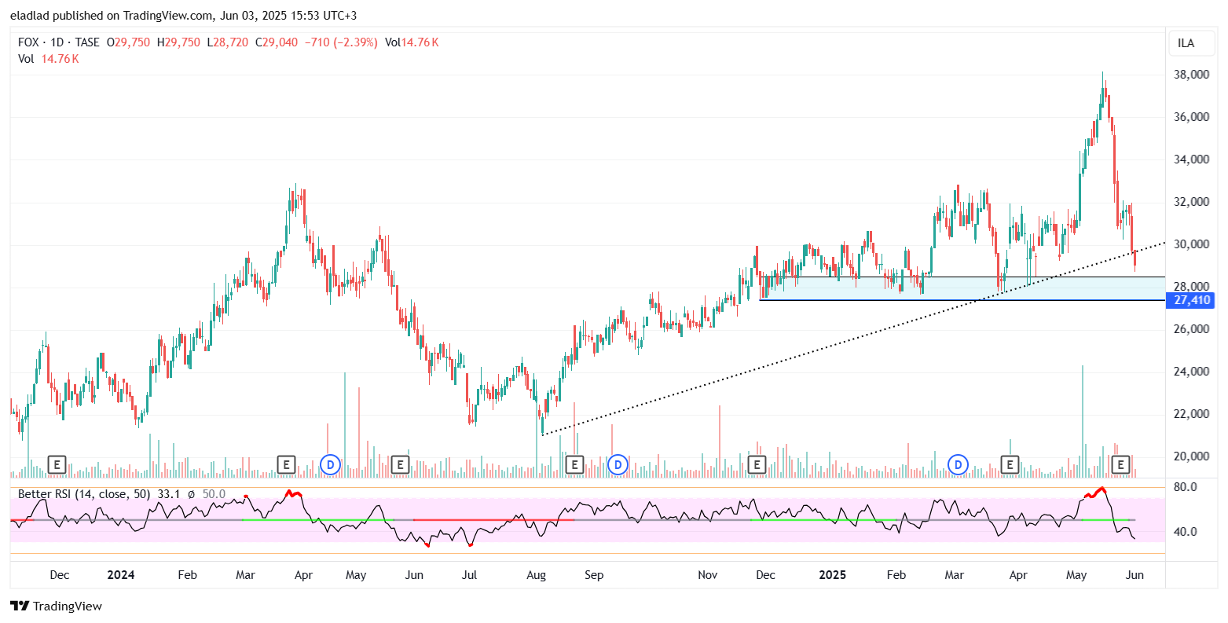Click the E earnings marker in late May 2025
Image resolution: width=1228 pixels, height=623 pixels.
[1120, 464]
